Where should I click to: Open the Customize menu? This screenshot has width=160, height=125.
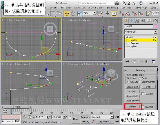(127, 8)
